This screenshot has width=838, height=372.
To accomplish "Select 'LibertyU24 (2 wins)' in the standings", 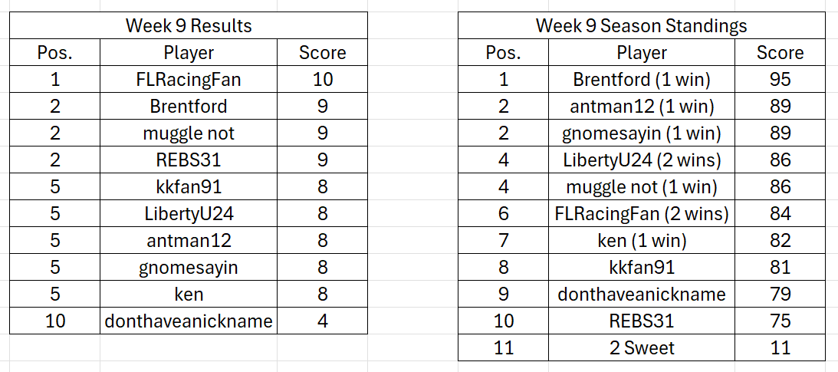I will tap(642, 160).
